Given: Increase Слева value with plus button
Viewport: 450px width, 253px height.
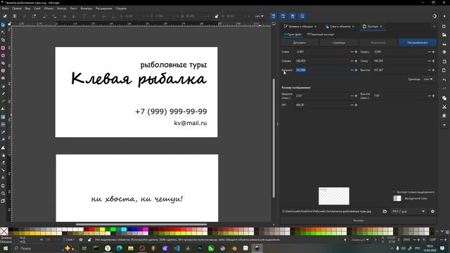Looking at the screenshot, I should (356, 52).
